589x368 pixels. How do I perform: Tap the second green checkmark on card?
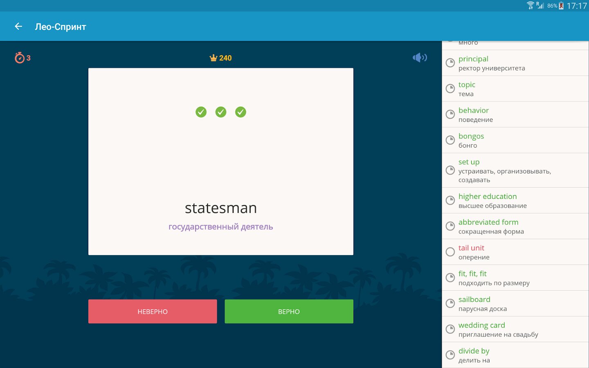click(221, 112)
